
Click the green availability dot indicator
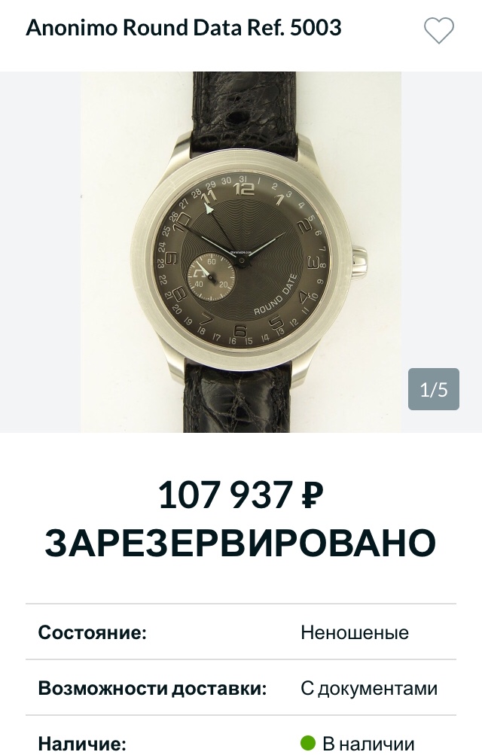[x=308, y=743]
